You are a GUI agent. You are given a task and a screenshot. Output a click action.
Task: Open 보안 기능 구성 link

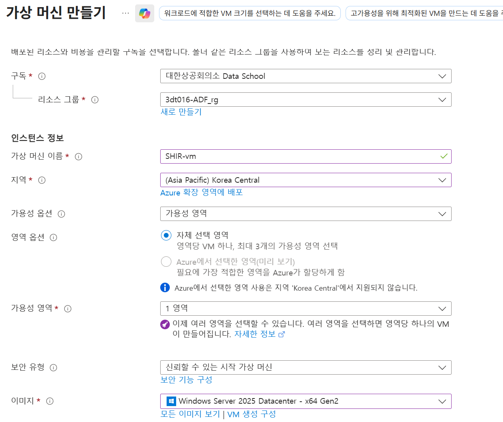(x=186, y=380)
